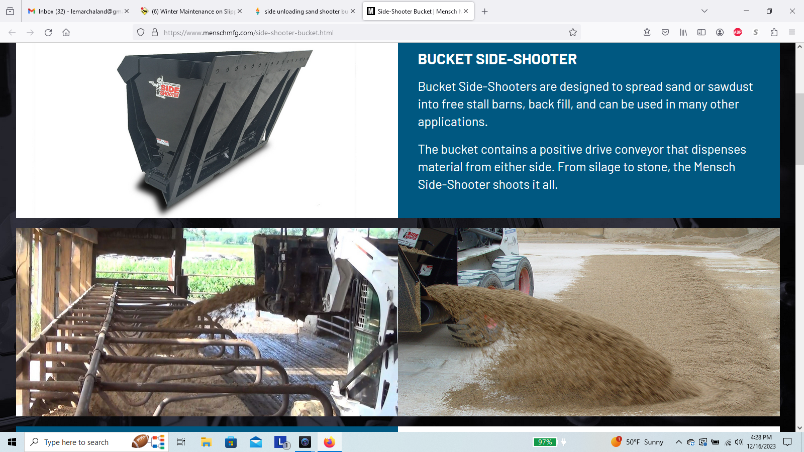This screenshot has height=452, width=804.
Task: Click the scrollbar down arrow
Action: (799, 428)
